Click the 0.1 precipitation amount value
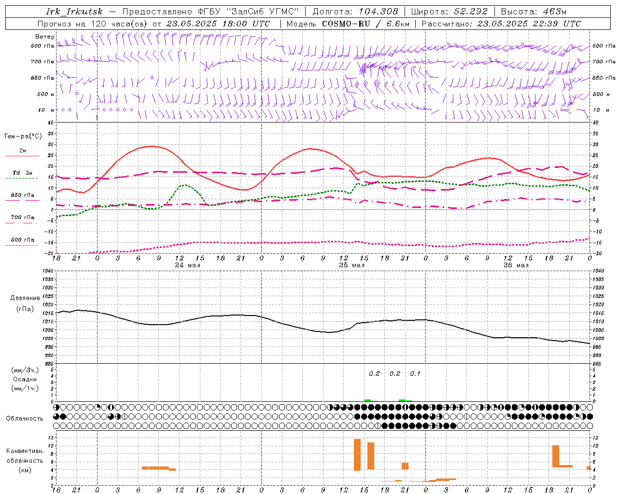Screen dimensions: 618x494 point(415,373)
